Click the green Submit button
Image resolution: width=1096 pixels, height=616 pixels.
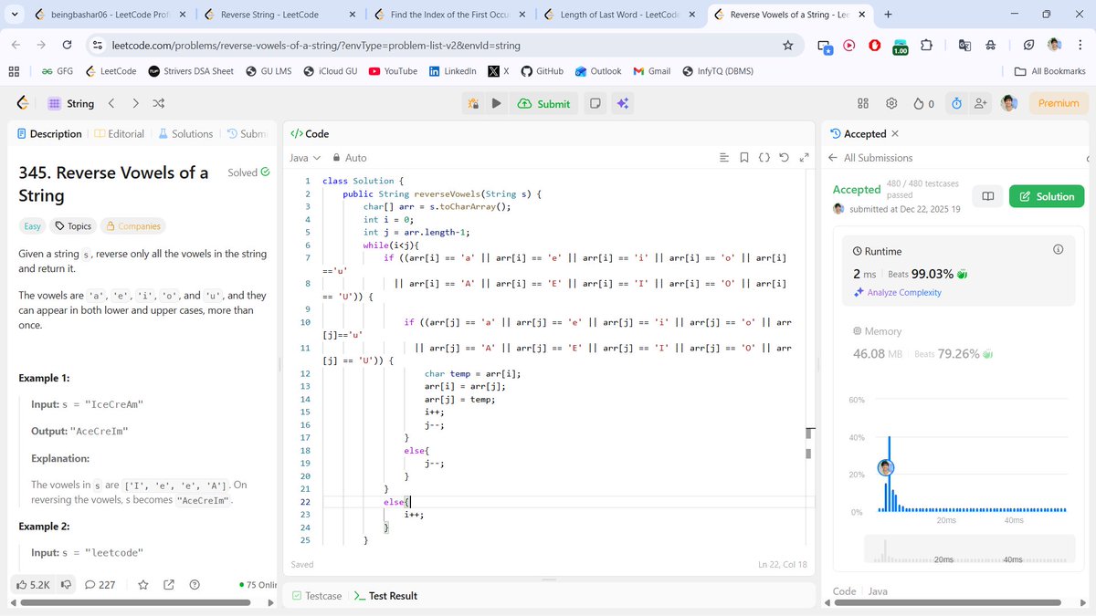pos(544,103)
